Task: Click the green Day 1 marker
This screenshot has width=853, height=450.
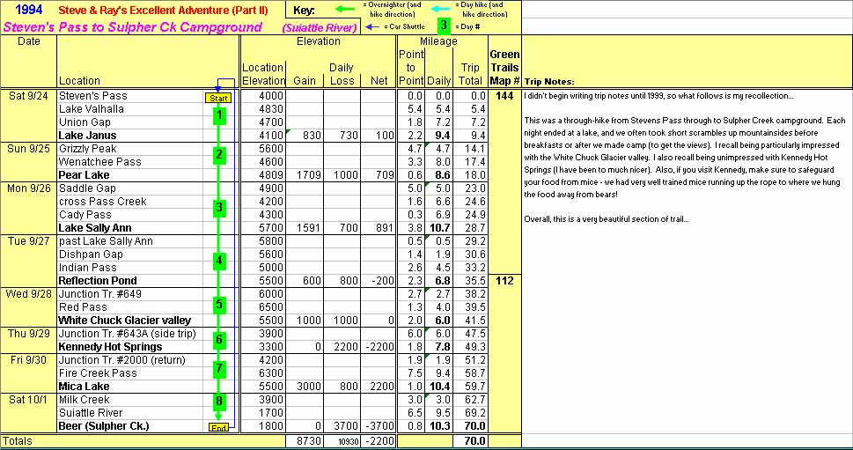Action: click(x=218, y=115)
